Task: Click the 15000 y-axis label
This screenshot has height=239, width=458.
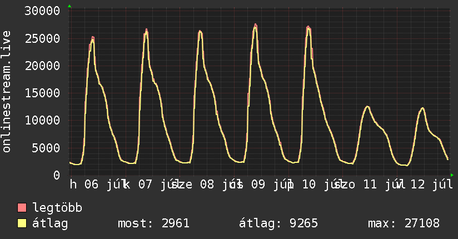Action: pos(42,93)
